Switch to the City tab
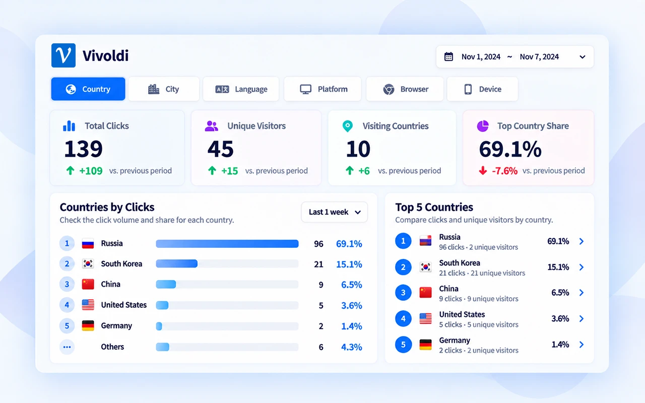Viewport: 645px width, 403px height. click(164, 89)
